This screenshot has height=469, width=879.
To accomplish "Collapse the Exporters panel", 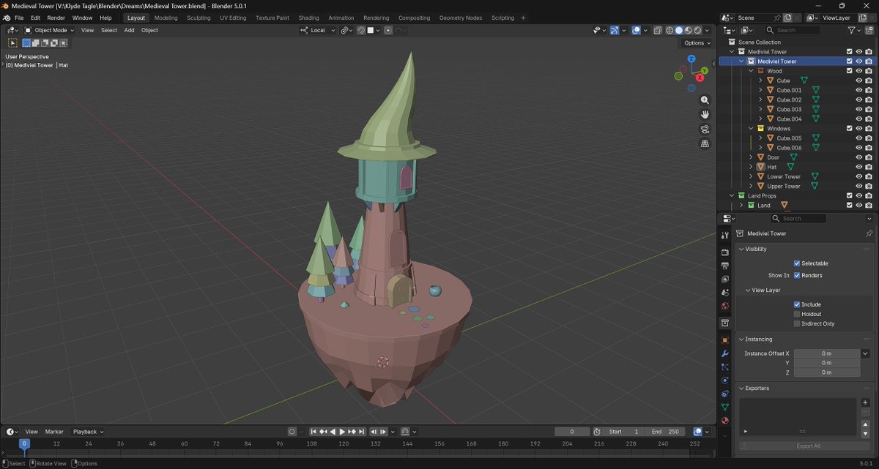I will pyautogui.click(x=741, y=388).
